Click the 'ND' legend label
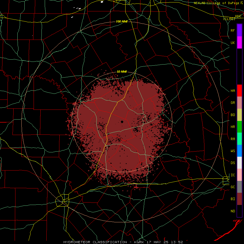This screenshot has width=244, height=244. pyautogui.click(x=233, y=211)
